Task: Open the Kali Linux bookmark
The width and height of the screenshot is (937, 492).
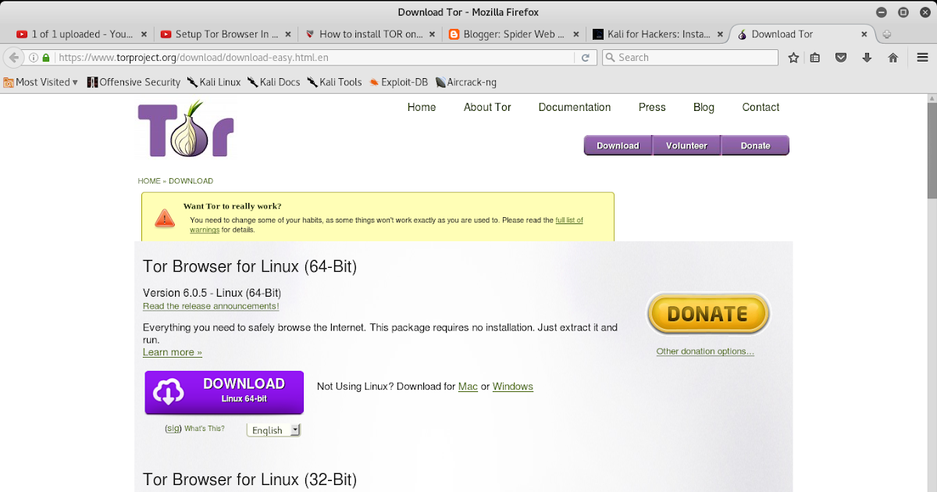Action: tap(213, 82)
